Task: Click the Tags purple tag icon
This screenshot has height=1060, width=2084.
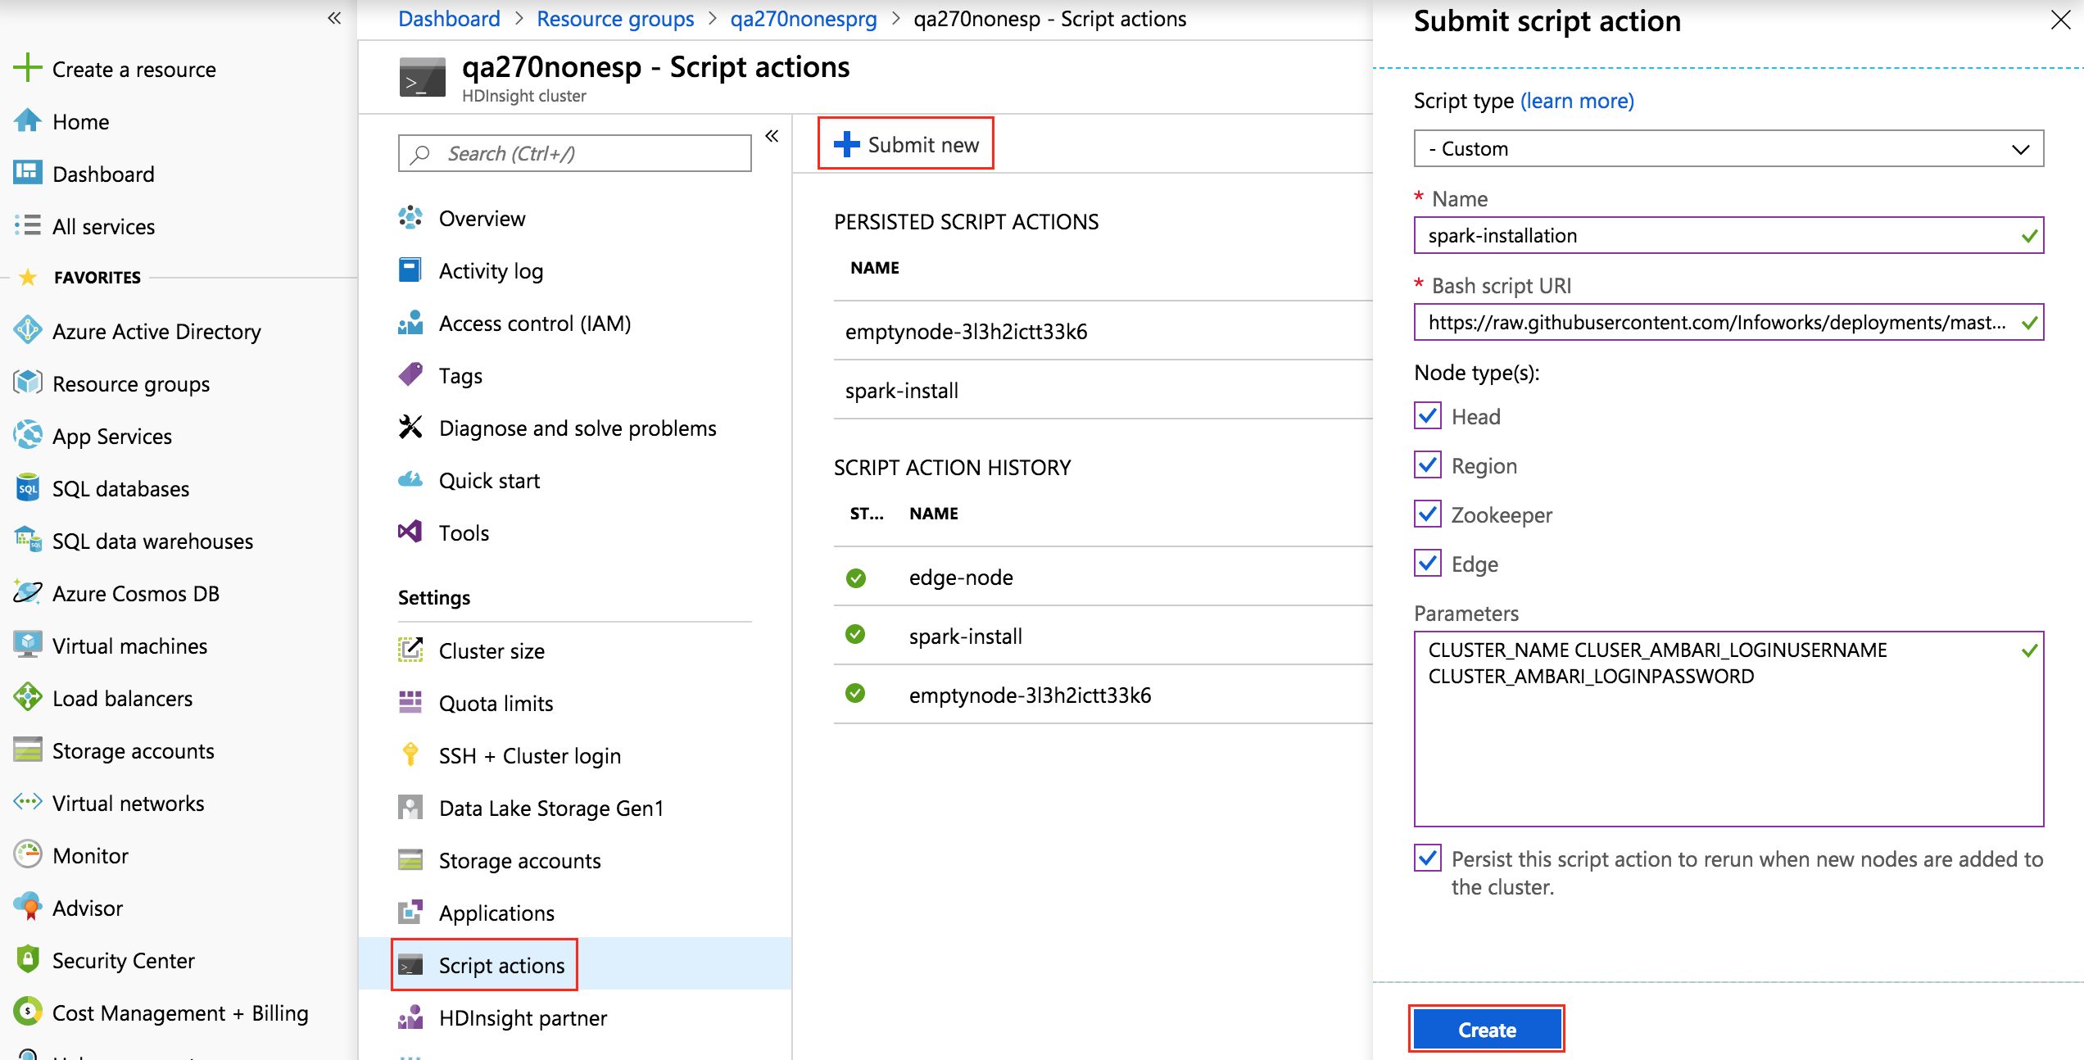Action: [x=410, y=375]
